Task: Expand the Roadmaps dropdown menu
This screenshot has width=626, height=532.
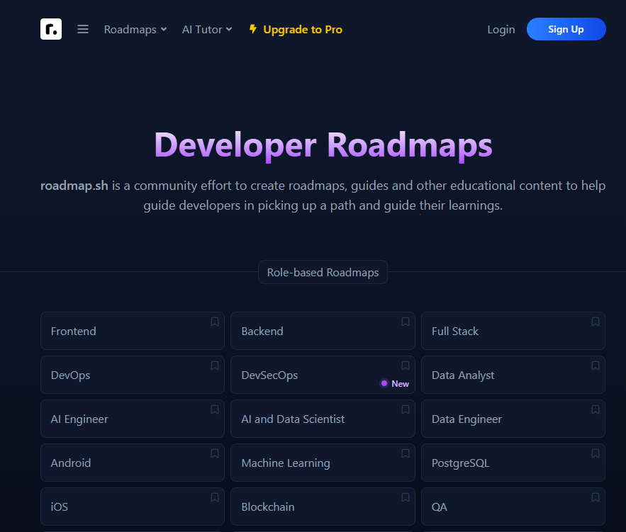Action: point(135,30)
